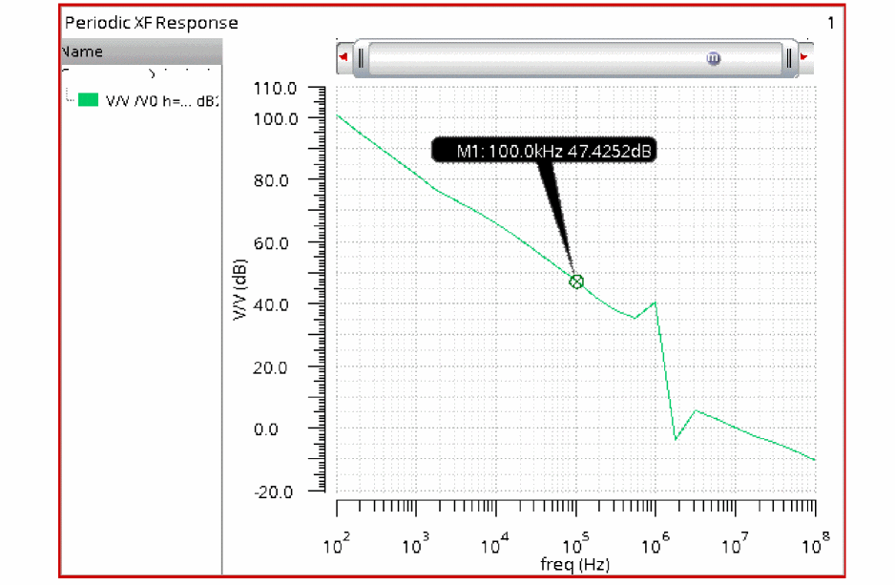Click the Periodic XF Response title
The height and width of the screenshot is (585, 895).
(x=152, y=23)
